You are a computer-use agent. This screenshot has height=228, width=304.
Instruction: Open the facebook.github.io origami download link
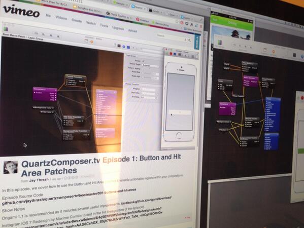click(x=146, y=201)
